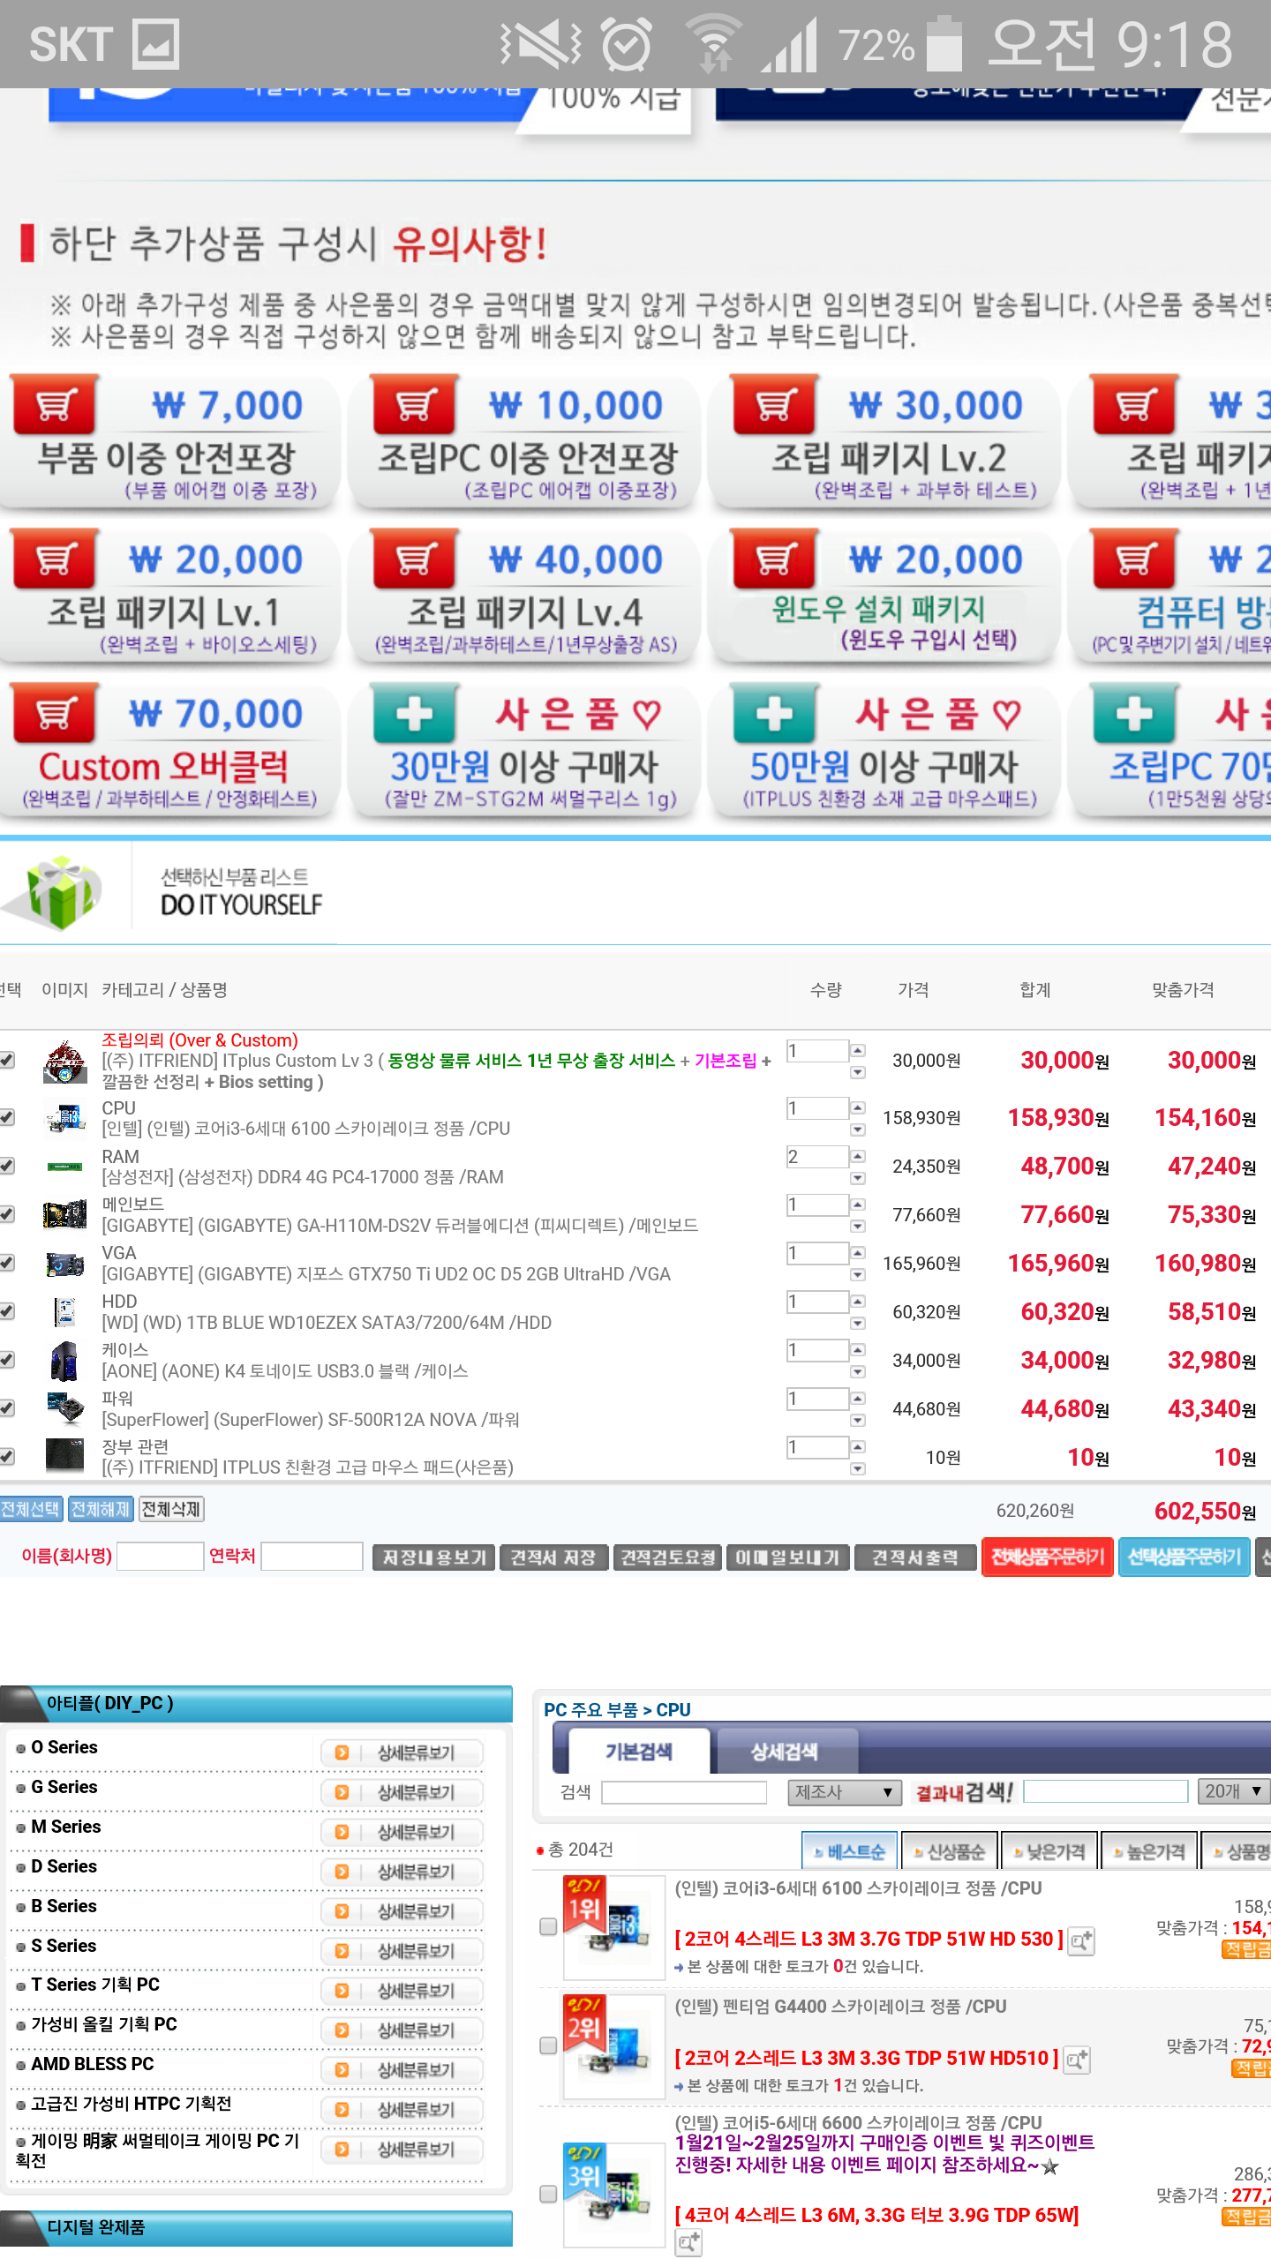The image size is (1271, 2259).
Task: Zoom icon beside 코어i3 6100 spec text
Action: pyautogui.click(x=1081, y=1940)
